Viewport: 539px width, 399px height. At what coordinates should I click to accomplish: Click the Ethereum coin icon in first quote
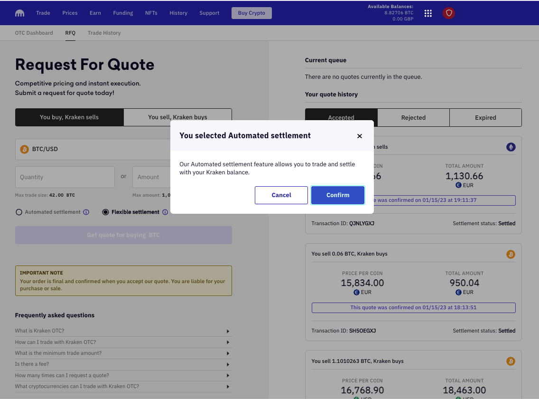[511, 147]
